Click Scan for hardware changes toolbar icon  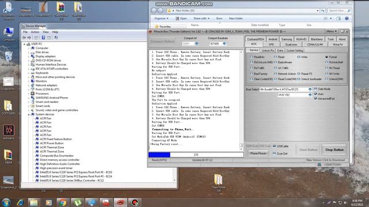pyautogui.click(x=56, y=37)
